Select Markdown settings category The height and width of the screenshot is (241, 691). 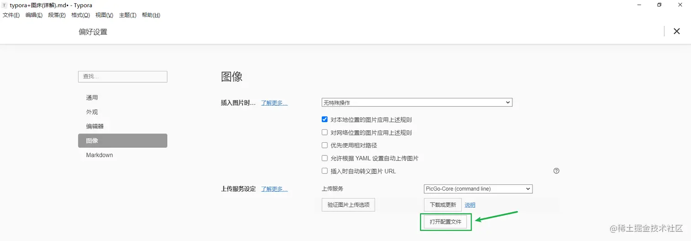(122, 155)
